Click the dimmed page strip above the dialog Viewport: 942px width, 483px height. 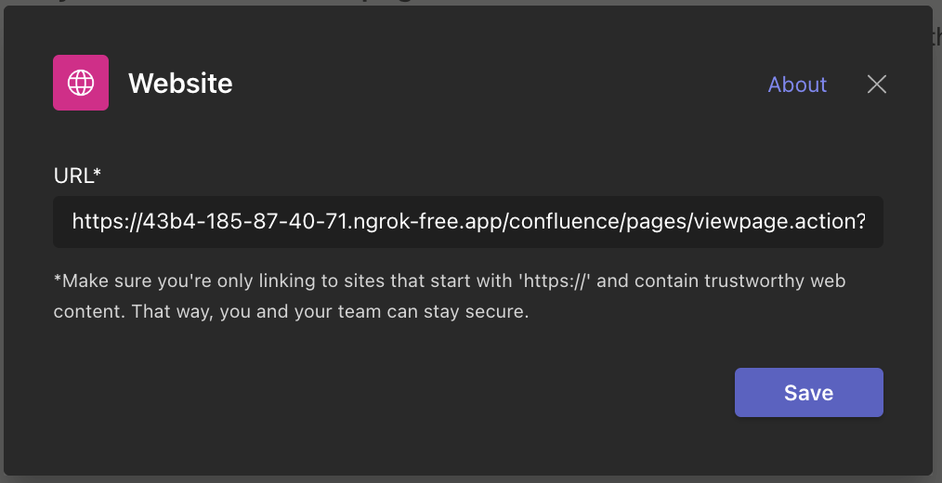[x=464, y=3]
